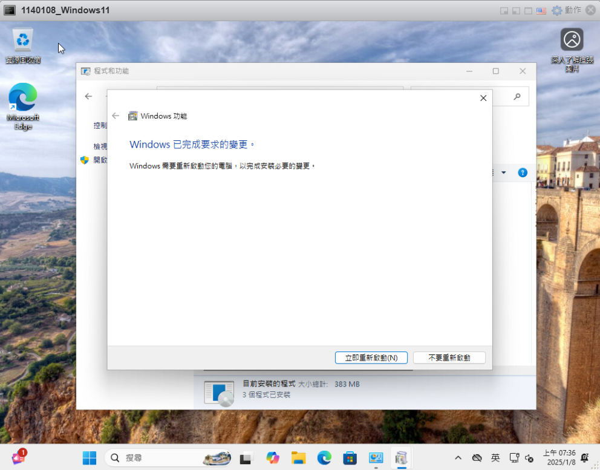
Task: Close the Windows 功能 dialog
Action: click(483, 98)
